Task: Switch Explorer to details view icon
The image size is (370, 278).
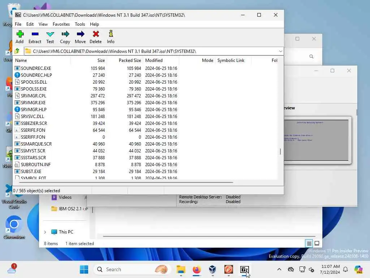Action: tap(309, 243)
